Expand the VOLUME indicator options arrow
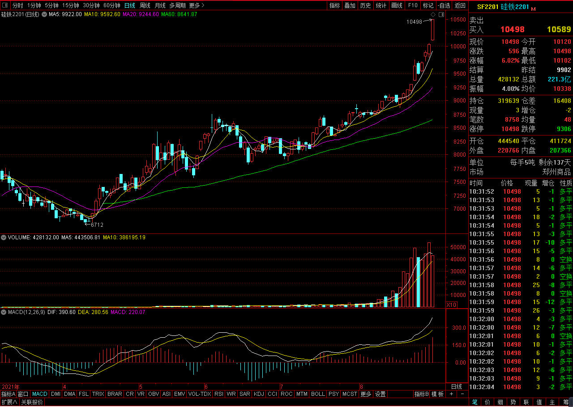The height and width of the screenshot is (407, 573). pos(4,237)
